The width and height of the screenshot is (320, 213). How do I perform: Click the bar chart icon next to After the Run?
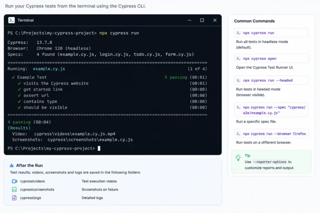coord(12,166)
